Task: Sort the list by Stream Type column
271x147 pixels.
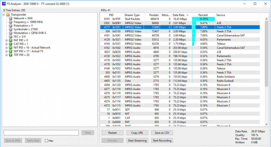Action: click(132, 15)
